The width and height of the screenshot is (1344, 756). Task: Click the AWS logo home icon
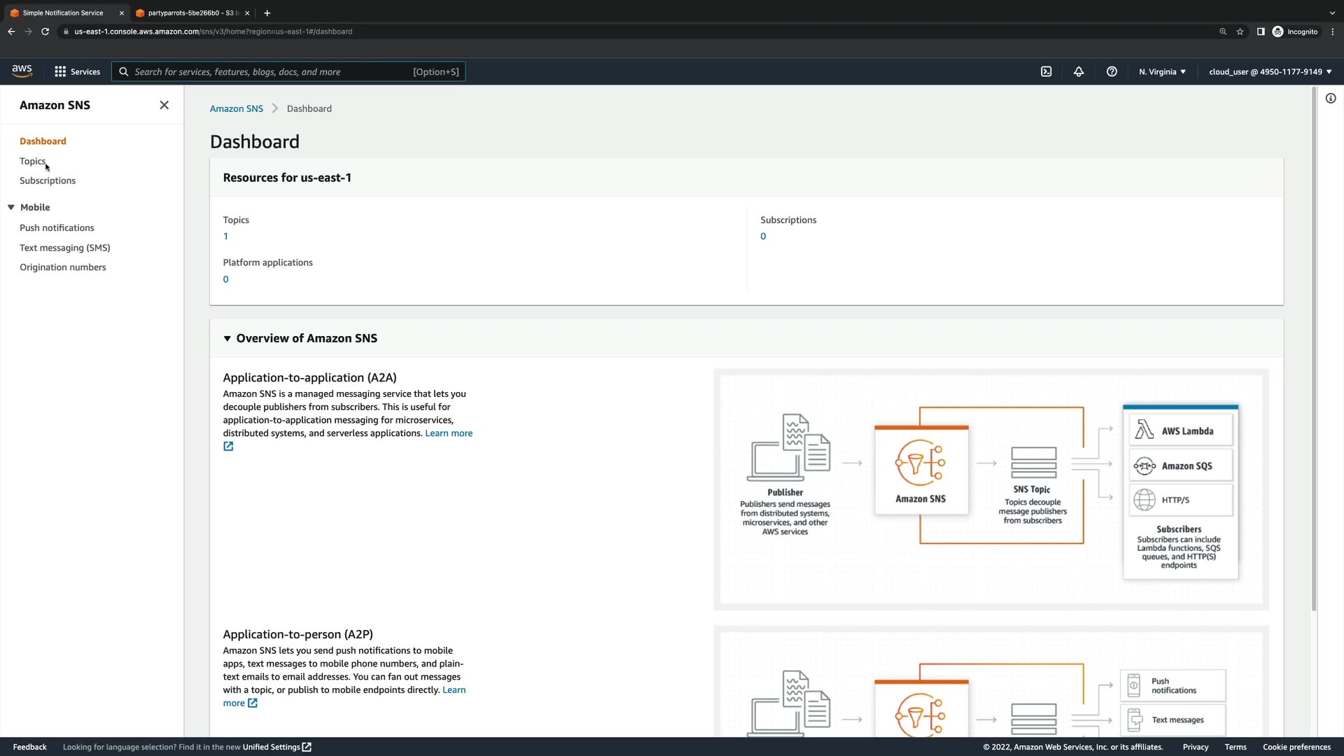(x=22, y=71)
